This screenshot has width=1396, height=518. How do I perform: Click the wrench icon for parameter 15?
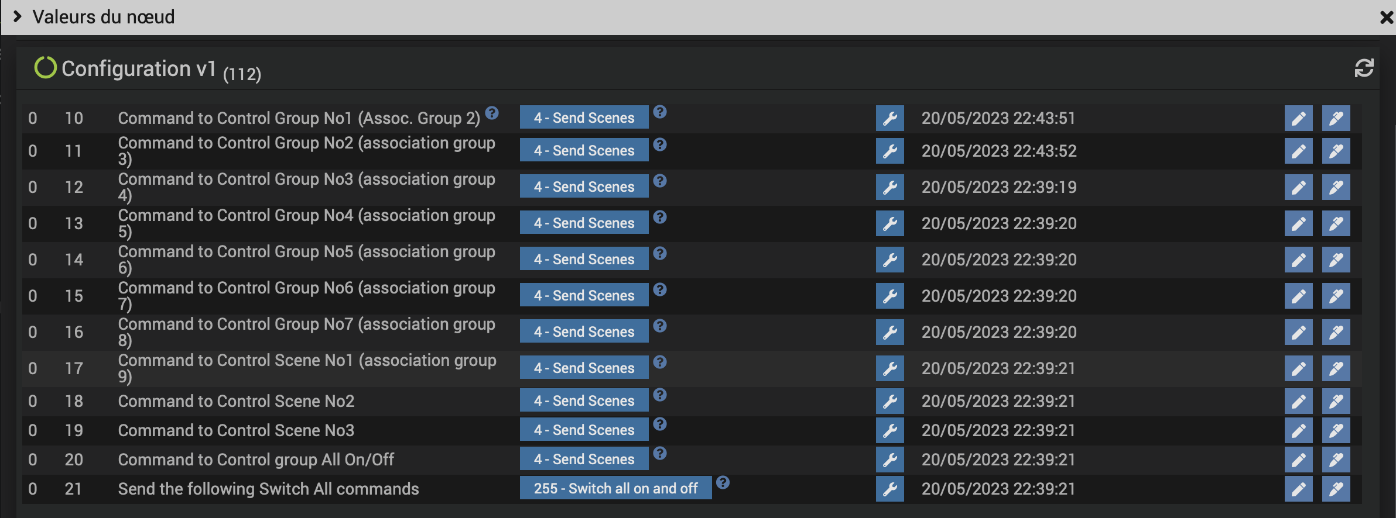(x=889, y=296)
